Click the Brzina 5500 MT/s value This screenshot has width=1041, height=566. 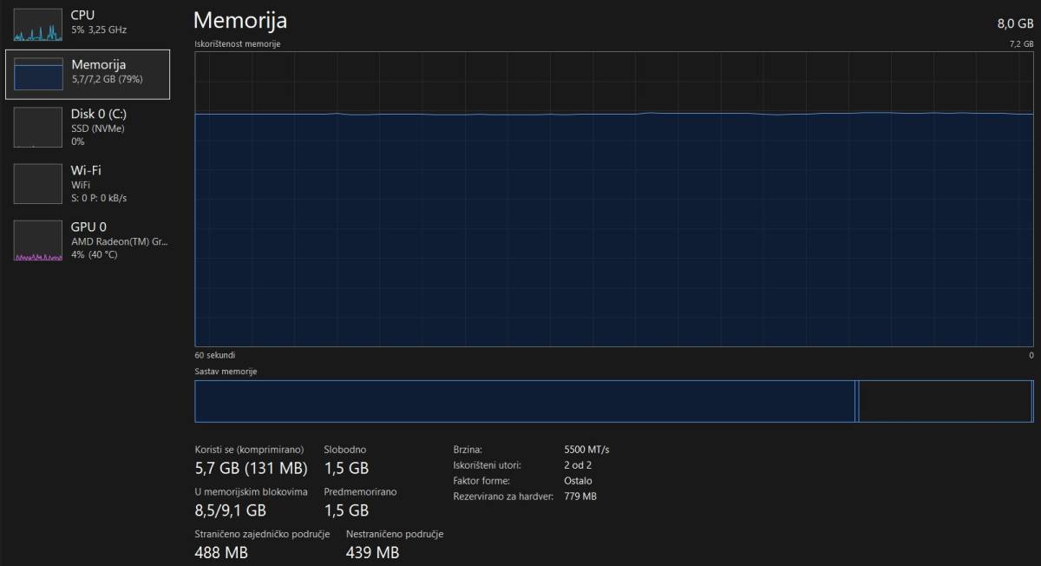pos(586,450)
